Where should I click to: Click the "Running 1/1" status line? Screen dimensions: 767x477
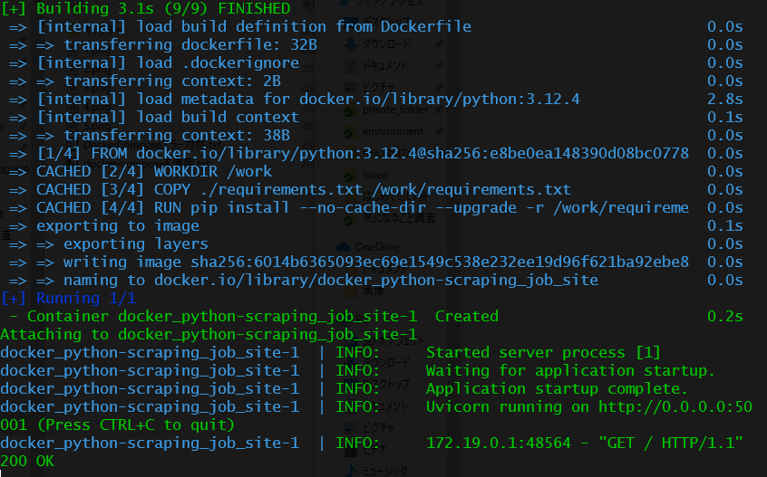pyautogui.click(x=69, y=299)
